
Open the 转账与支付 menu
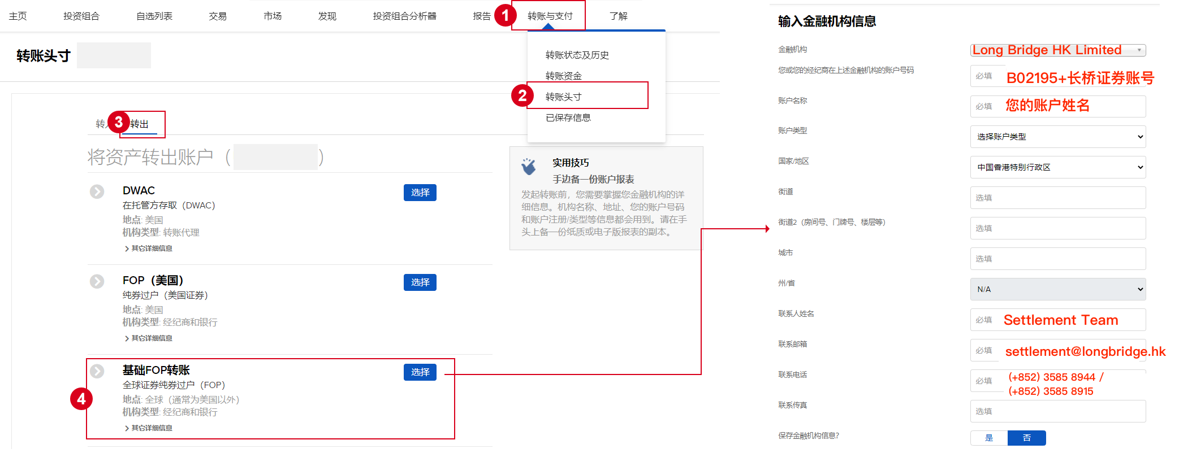550,16
